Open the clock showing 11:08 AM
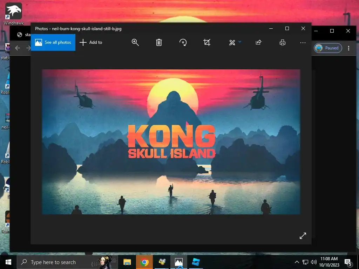This screenshot has width=359, height=269. 329,262
